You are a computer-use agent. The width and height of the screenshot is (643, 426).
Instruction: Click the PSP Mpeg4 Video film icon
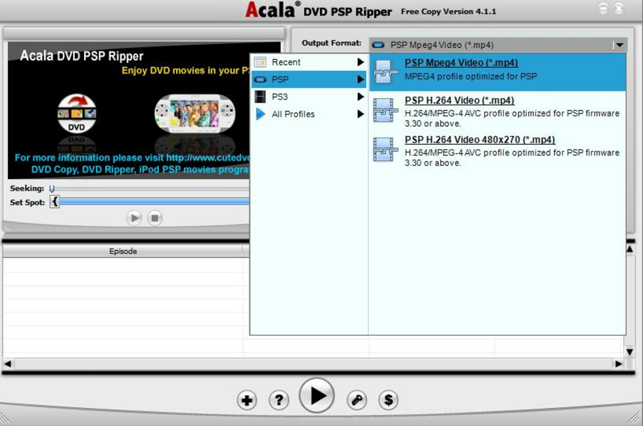[x=385, y=72]
